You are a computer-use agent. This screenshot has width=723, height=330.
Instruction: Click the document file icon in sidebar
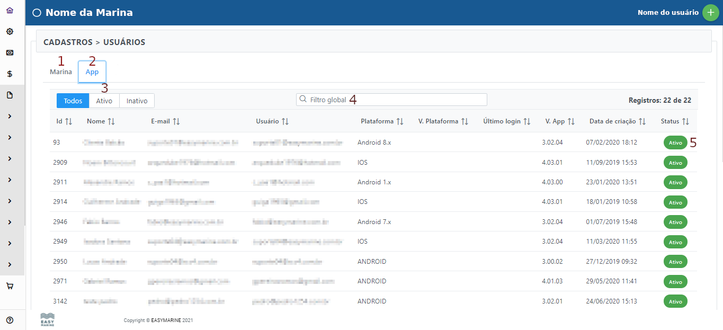(x=10, y=95)
